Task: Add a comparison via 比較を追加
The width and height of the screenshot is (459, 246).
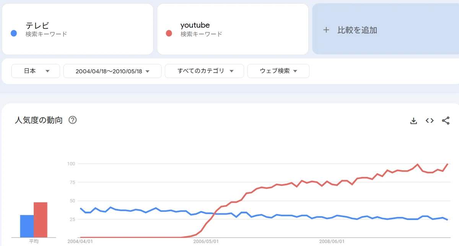Action: point(386,29)
